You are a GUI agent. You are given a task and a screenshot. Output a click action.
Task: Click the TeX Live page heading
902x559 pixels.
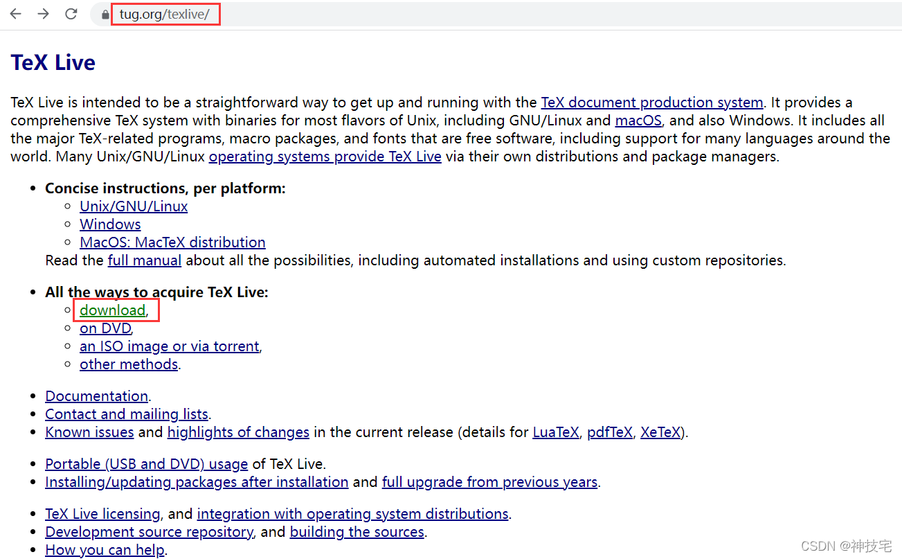53,62
